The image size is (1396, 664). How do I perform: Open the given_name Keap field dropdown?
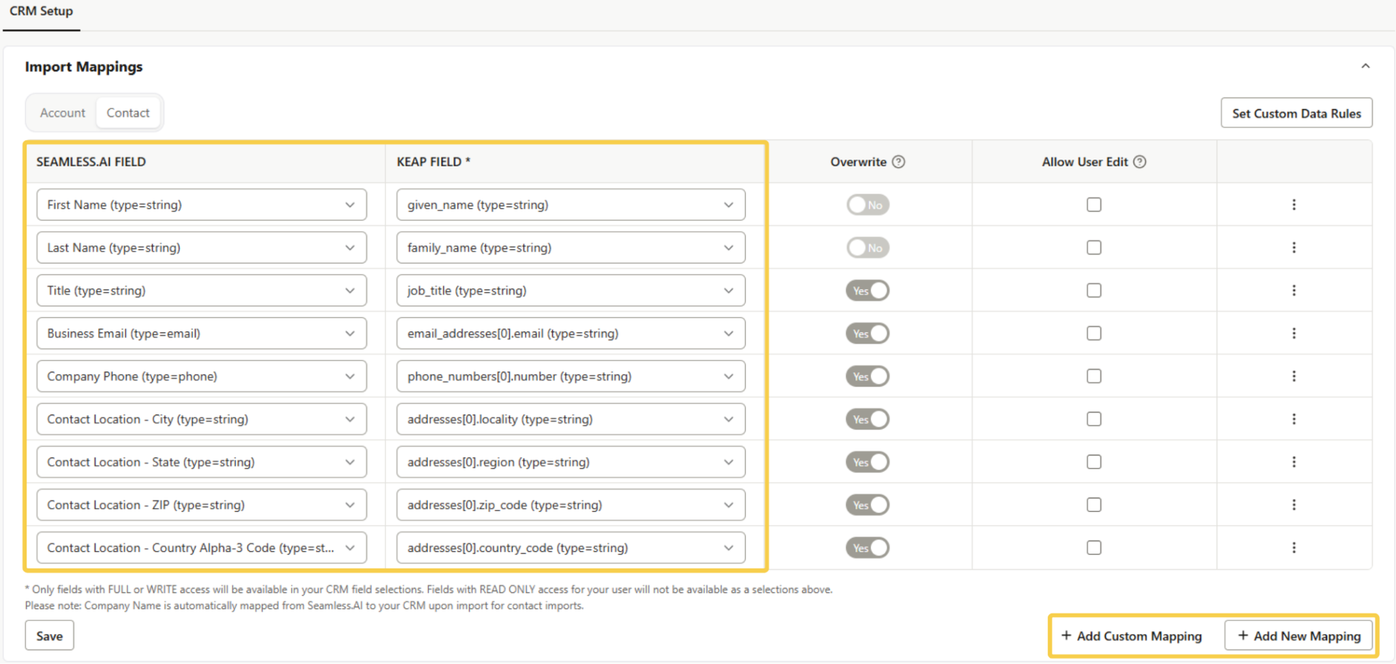click(571, 205)
